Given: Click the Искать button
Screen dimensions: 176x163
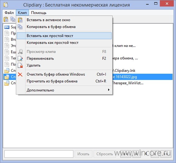Looking at the screenshot, I should tap(83, 154).
